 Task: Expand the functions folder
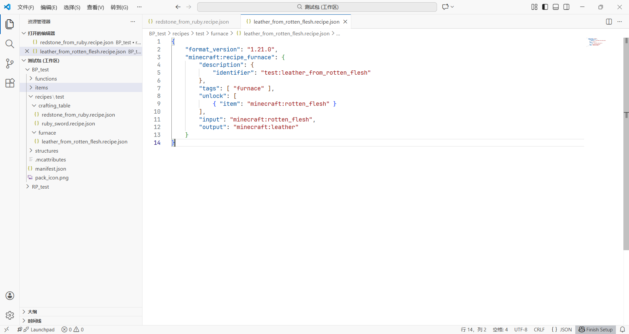click(x=46, y=79)
